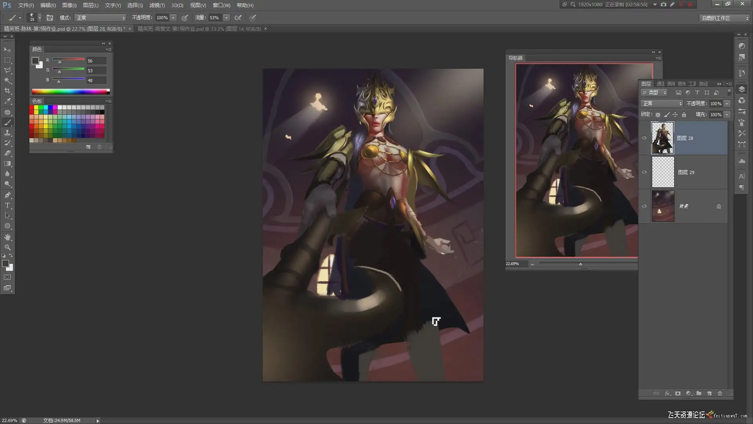
Task: Create a new layer group folder
Action: tap(699, 393)
